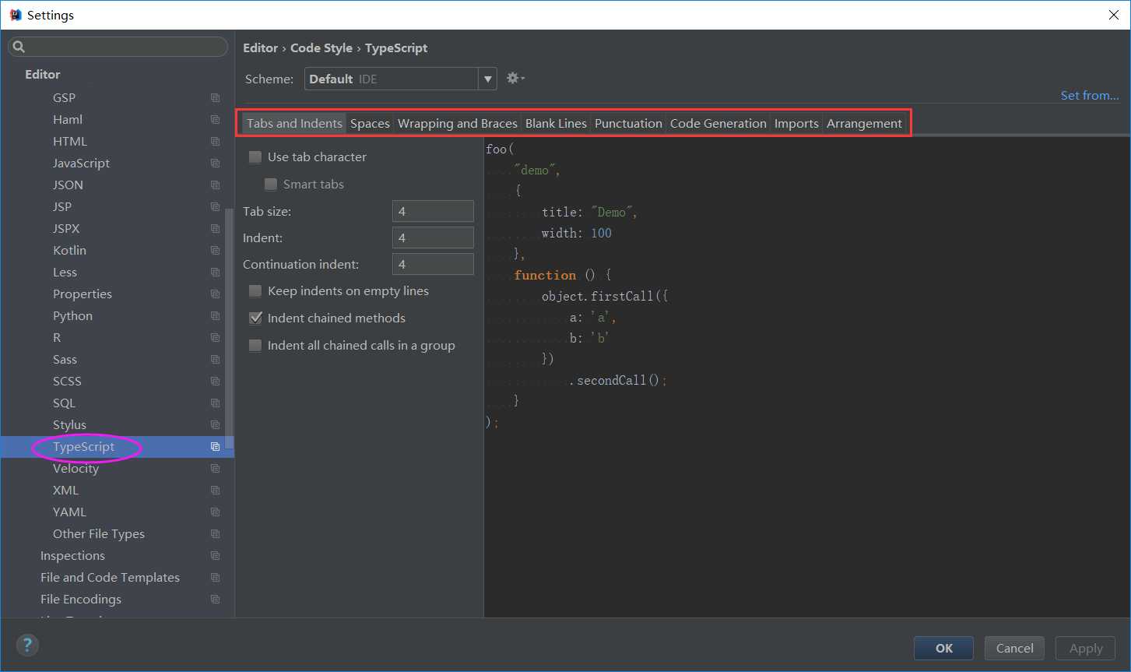Check Keep indents on empty lines
Image resolution: width=1131 pixels, height=672 pixels.
255,291
